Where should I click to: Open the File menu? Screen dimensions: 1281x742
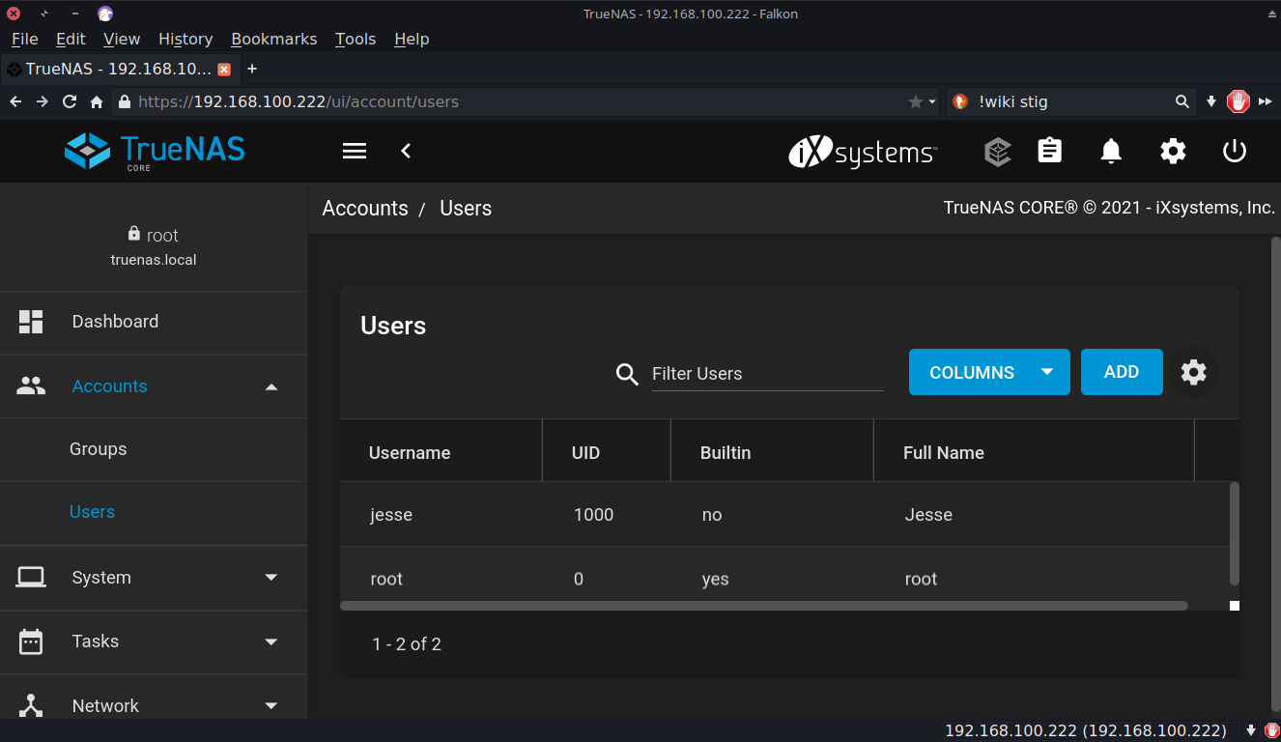pyautogui.click(x=24, y=39)
